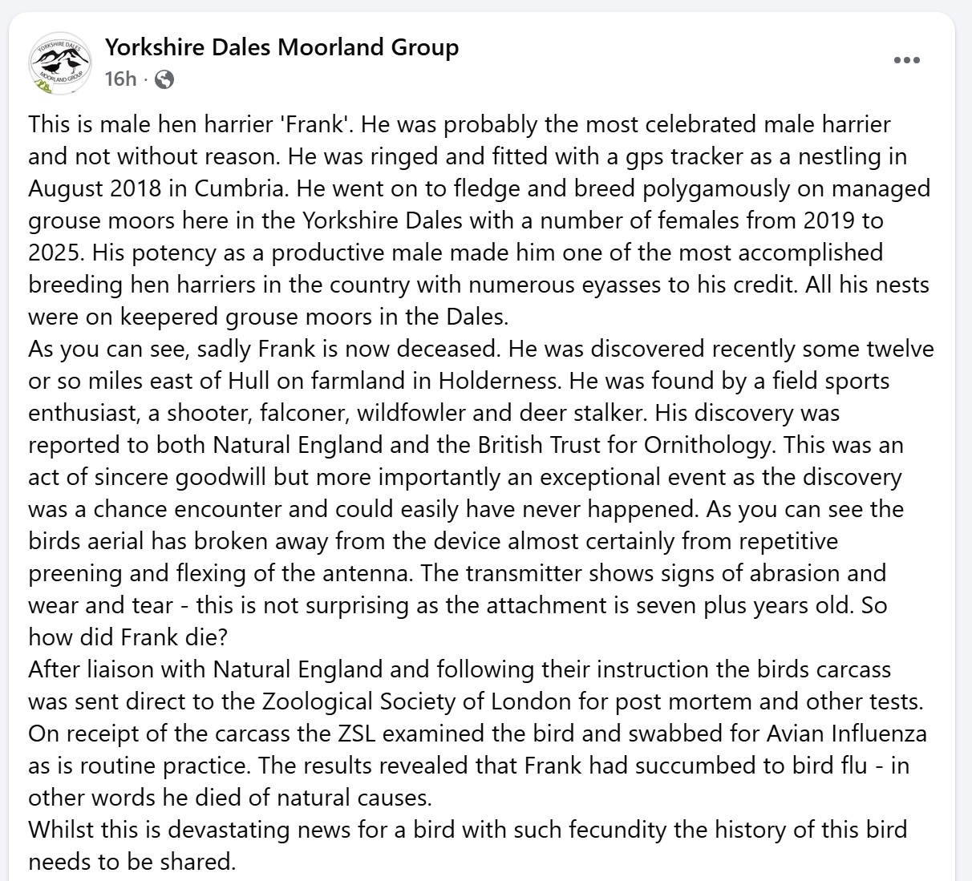
Task: Open the three-dot post options menu
Action: pyautogui.click(x=906, y=61)
